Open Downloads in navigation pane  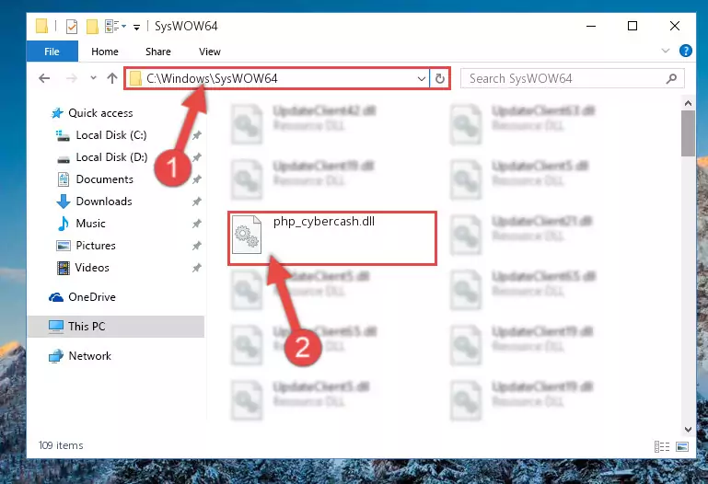(104, 202)
